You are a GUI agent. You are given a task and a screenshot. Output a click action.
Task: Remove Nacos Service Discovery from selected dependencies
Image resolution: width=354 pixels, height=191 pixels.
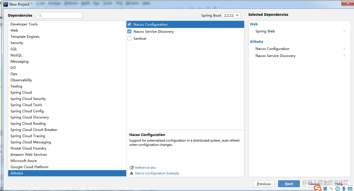(344, 56)
